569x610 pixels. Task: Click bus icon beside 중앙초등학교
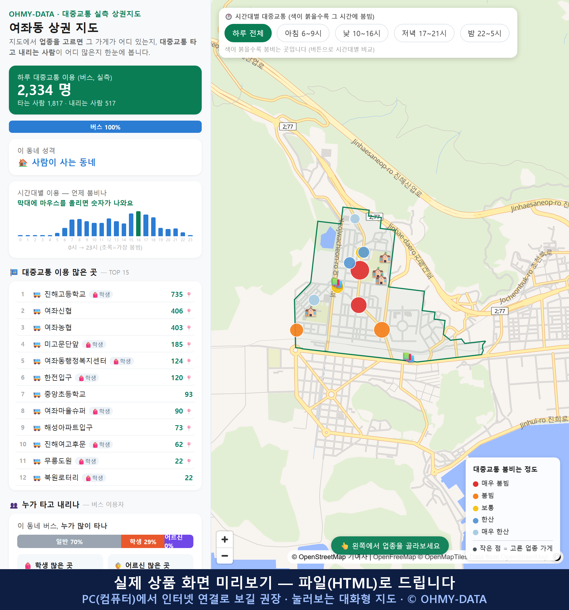click(x=37, y=395)
